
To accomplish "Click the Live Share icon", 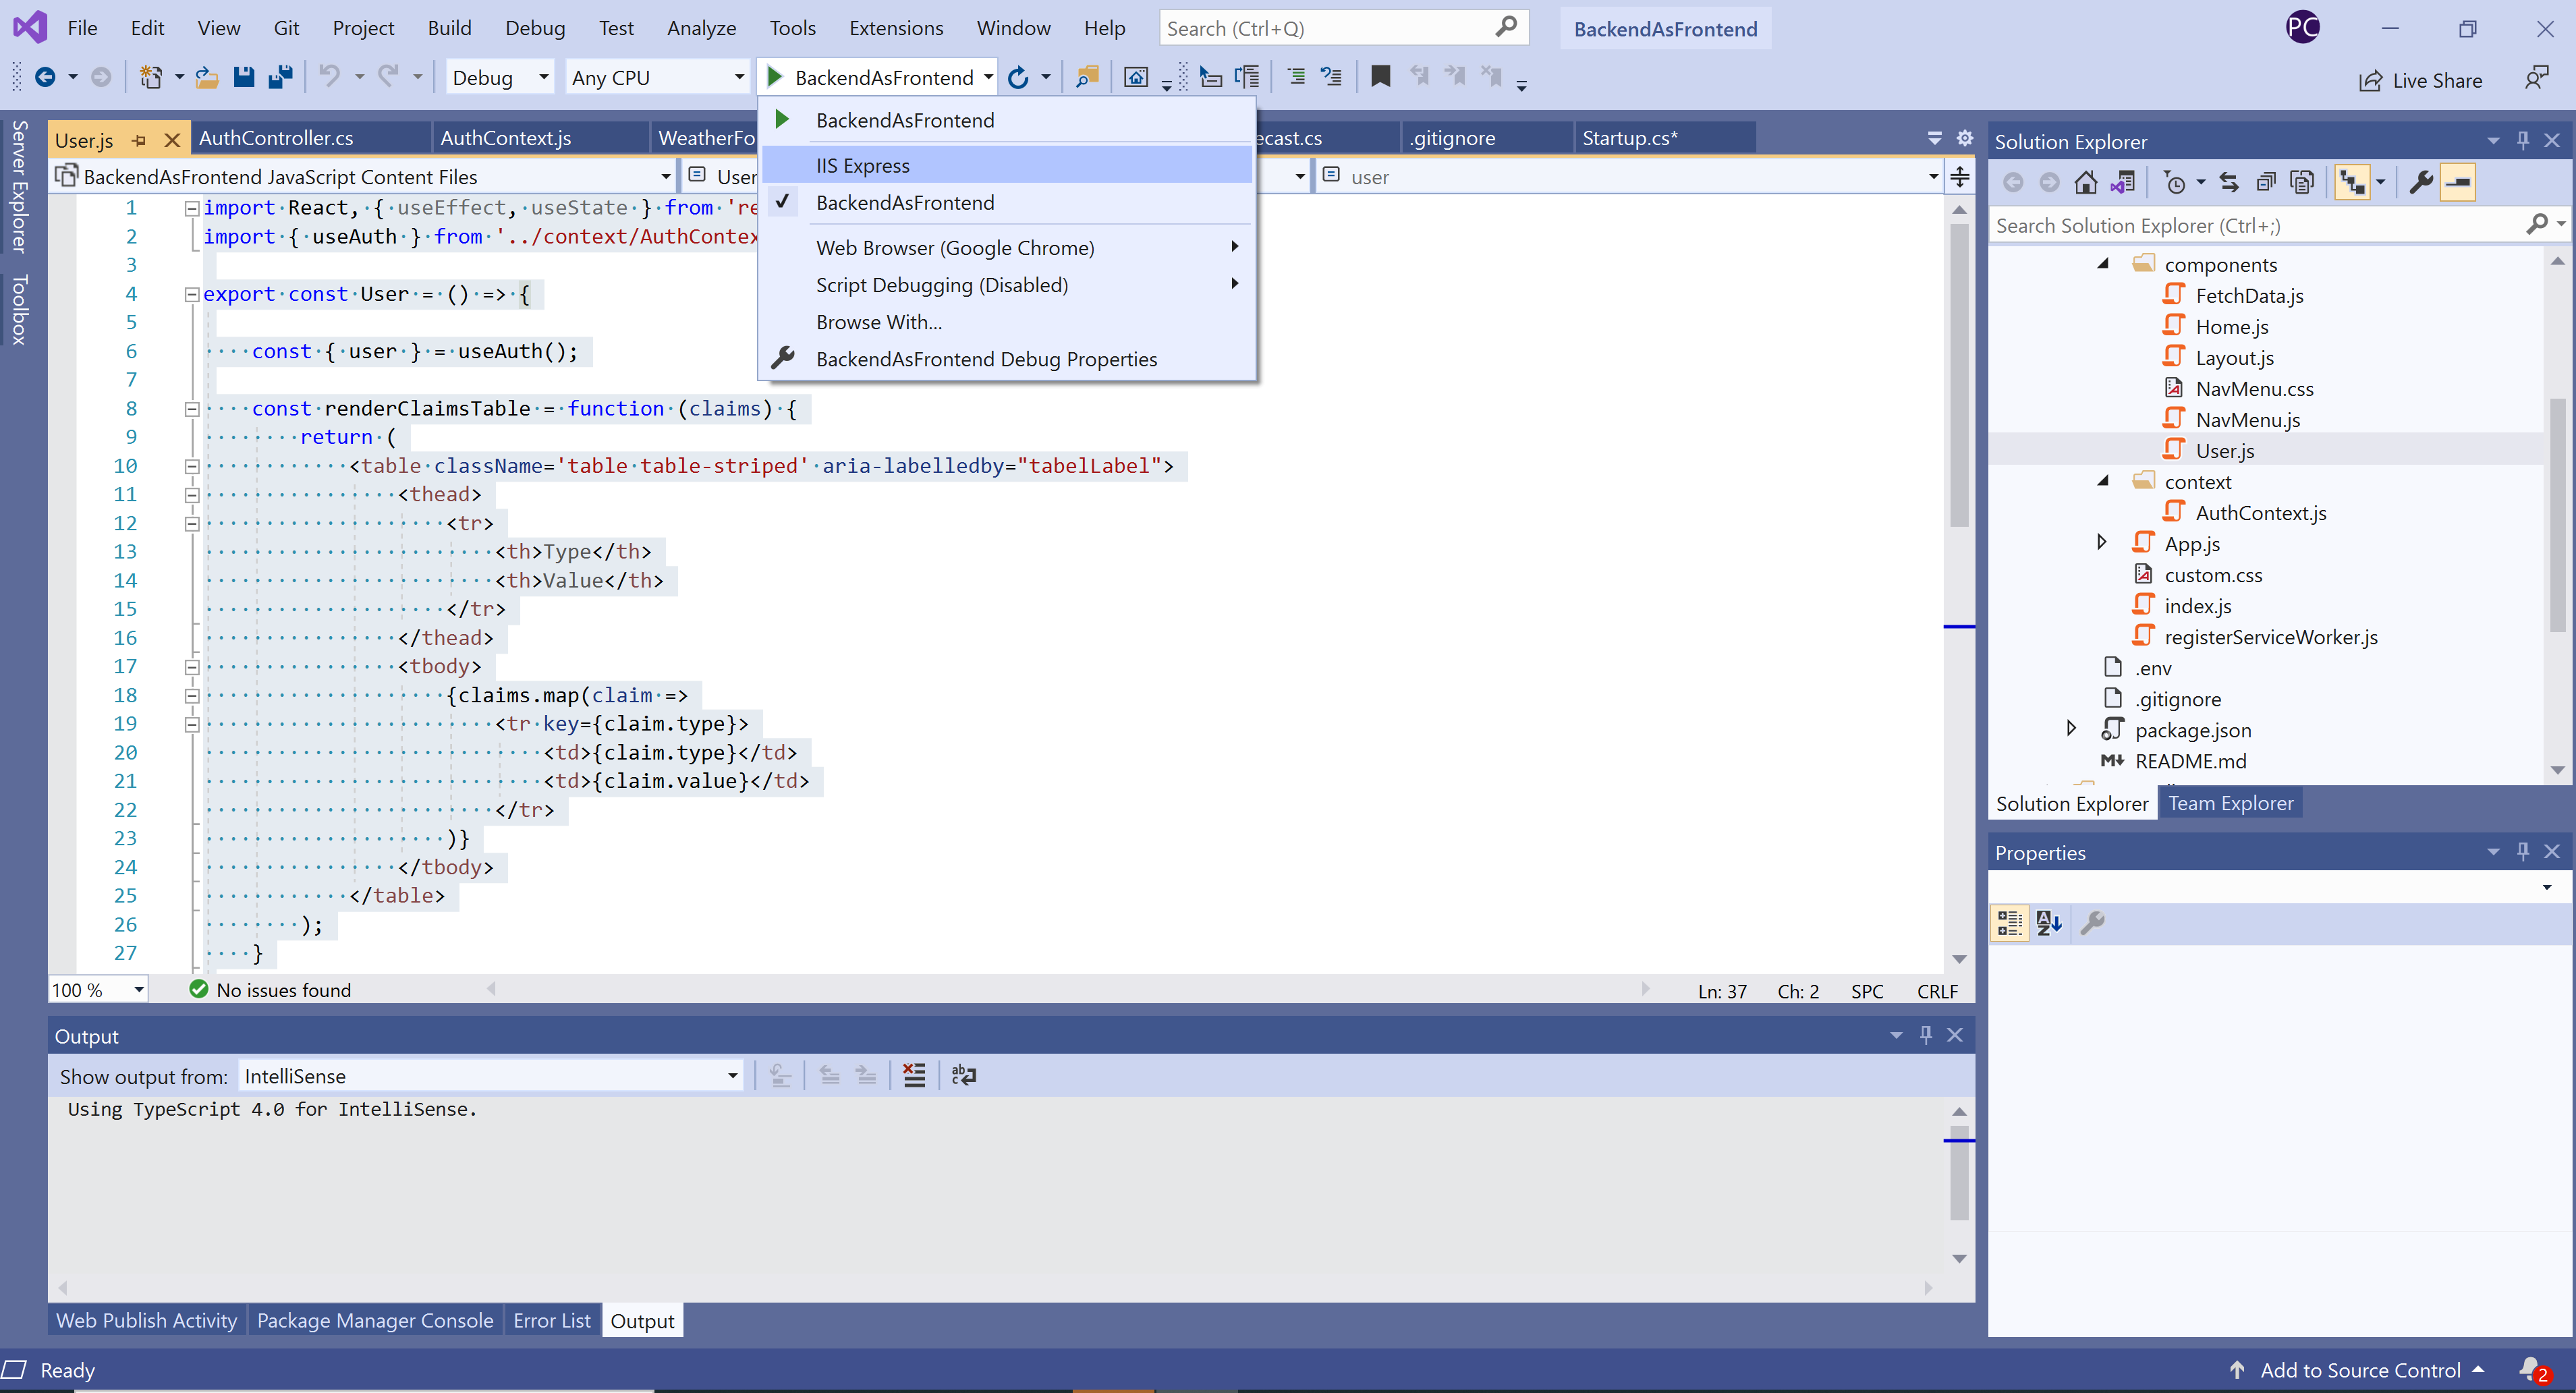I will [2371, 81].
